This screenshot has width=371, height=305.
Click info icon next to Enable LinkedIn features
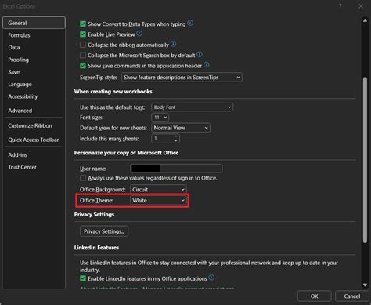point(211,278)
